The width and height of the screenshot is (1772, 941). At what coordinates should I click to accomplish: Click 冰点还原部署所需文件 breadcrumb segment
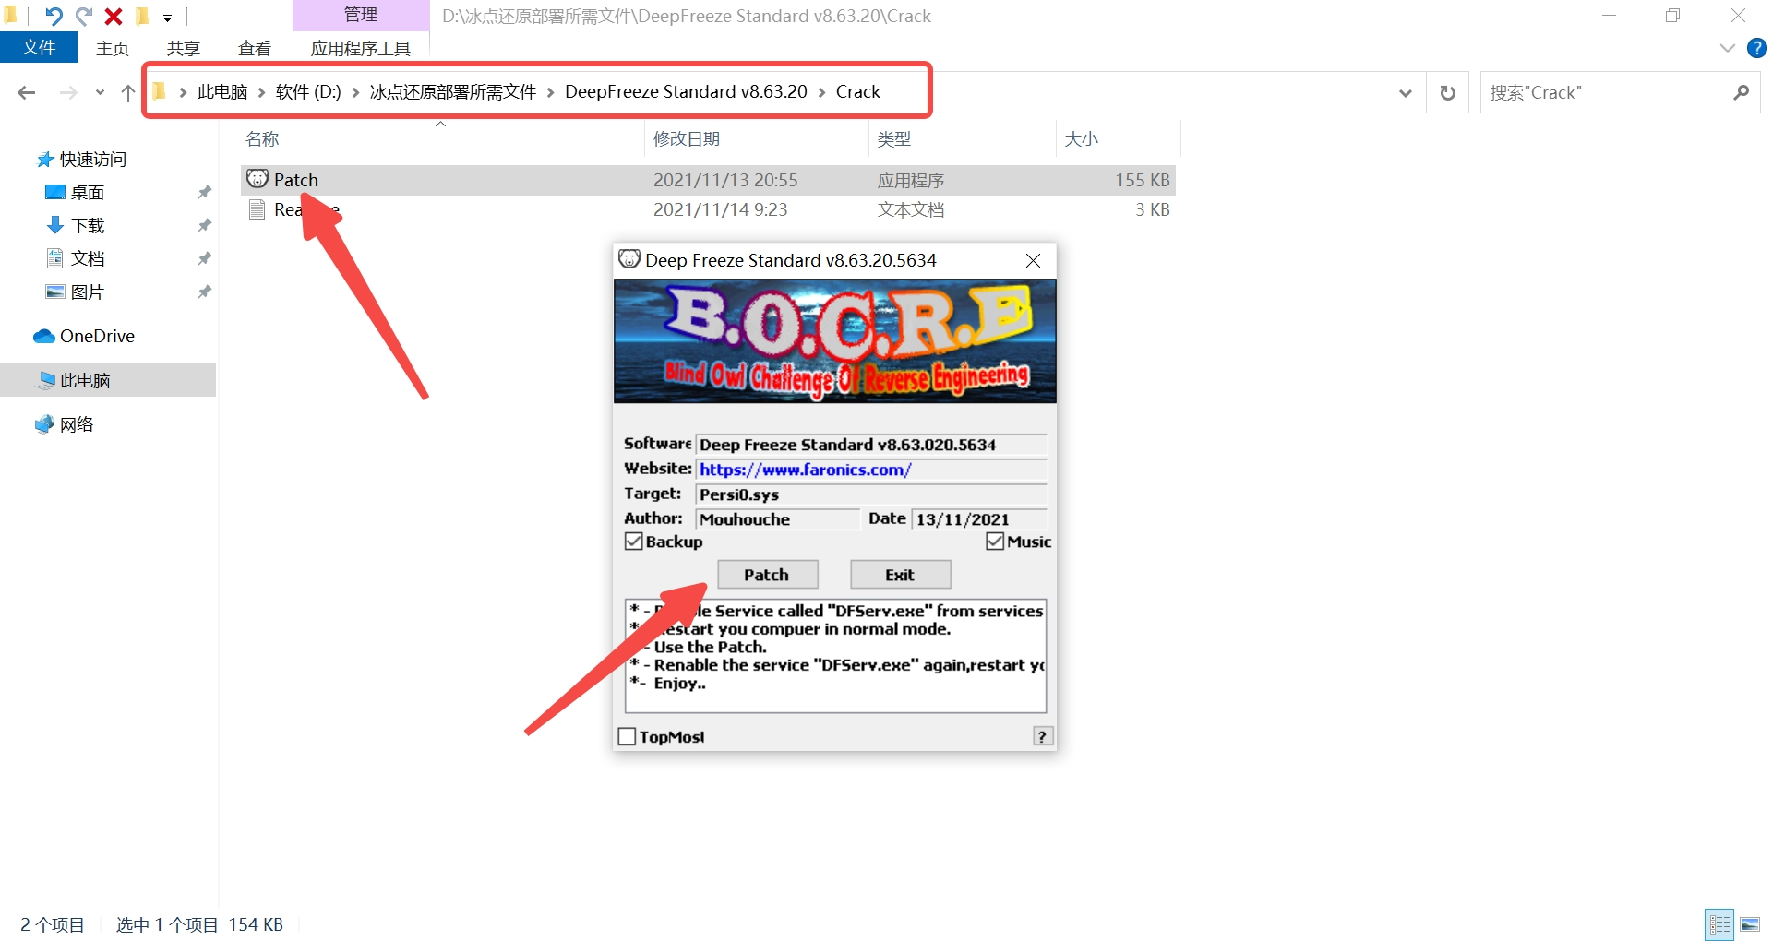[x=453, y=91]
